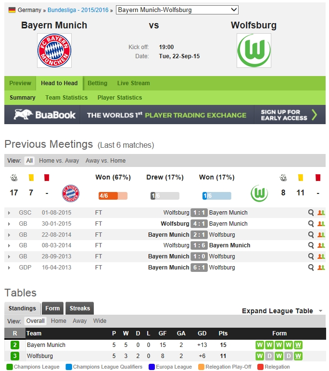The image size is (329, 371).
Task: Expand the League Table
Action: (x=282, y=311)
